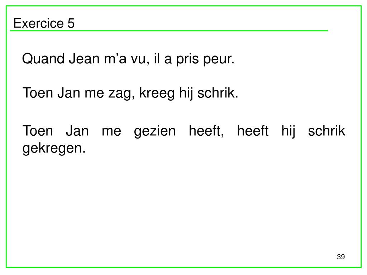
Task: Select 'Toen' starting the third sentence
Action: (38, 131)
